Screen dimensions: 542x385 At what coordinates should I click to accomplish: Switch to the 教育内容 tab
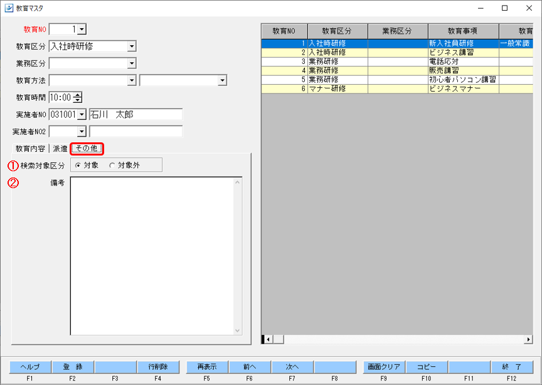(30, 149)
